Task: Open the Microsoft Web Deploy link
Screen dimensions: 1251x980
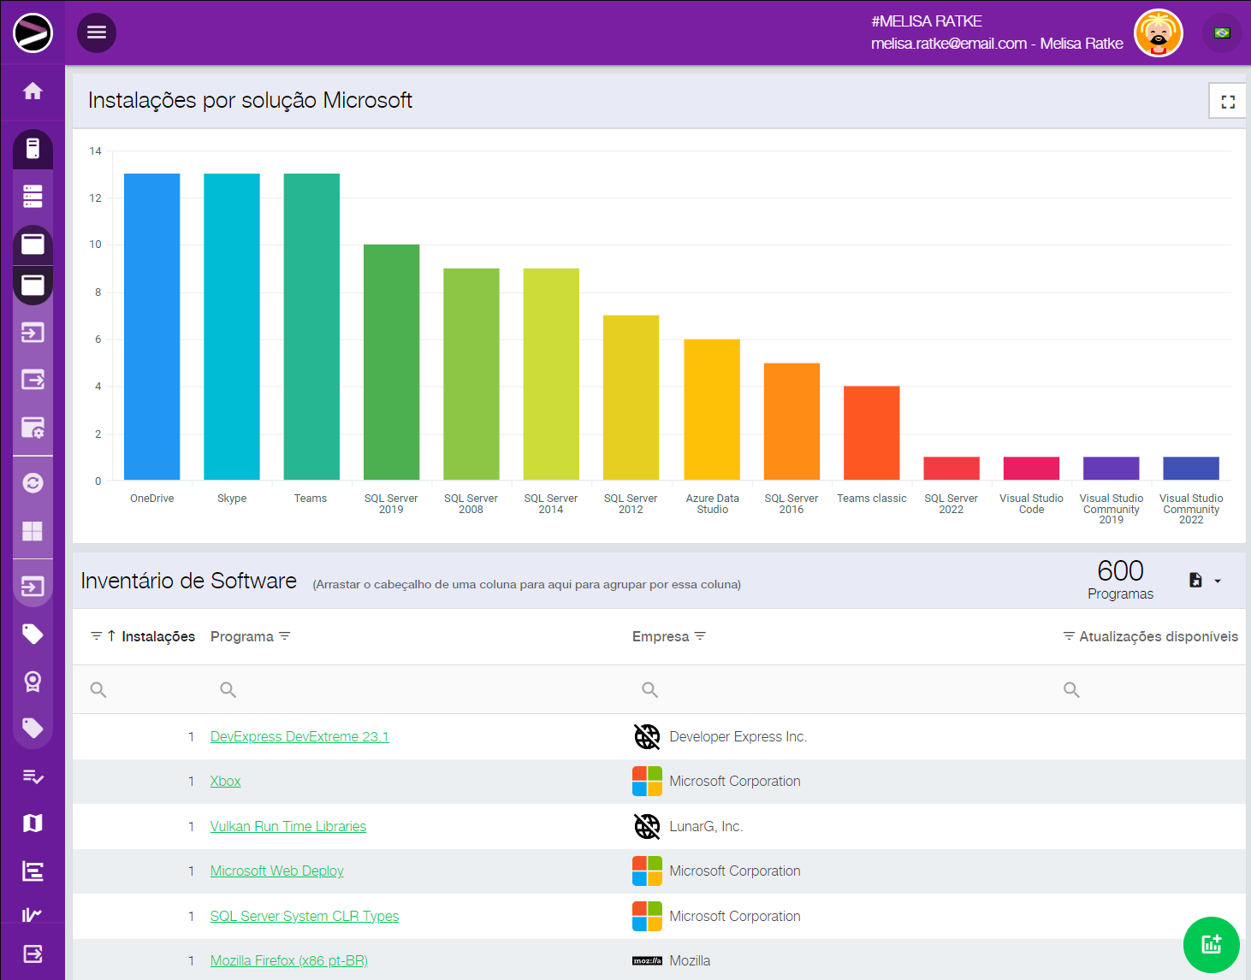Action: (x=276, y=871)
